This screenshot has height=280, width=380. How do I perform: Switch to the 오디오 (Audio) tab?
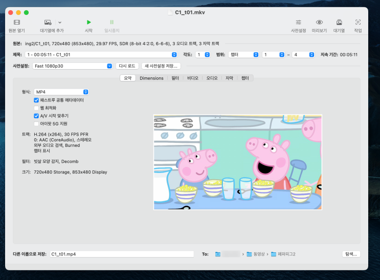pyautogui.click(x=212, y=78)
